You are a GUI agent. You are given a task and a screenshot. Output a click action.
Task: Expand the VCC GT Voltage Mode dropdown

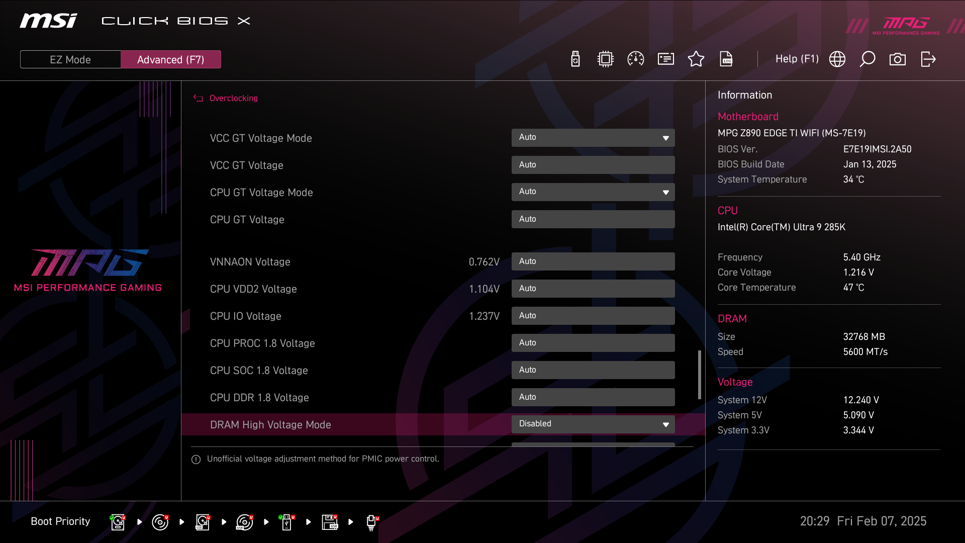593,138
